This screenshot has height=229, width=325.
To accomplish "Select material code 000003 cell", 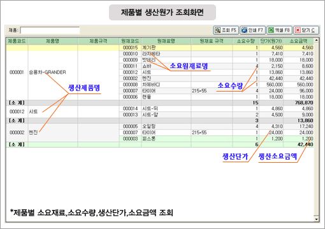I will click(x=131, y=139).
